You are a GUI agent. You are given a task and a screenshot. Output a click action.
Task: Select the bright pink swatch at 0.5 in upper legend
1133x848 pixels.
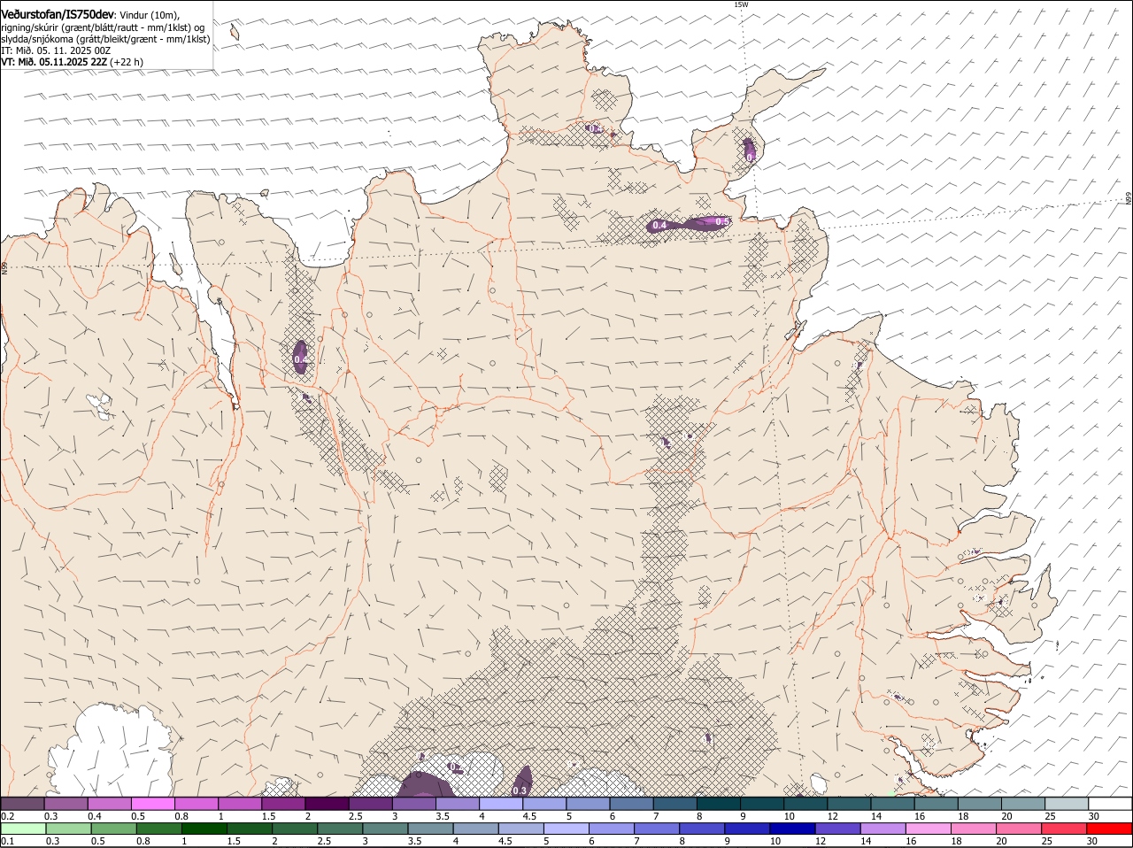coord(152,804)
